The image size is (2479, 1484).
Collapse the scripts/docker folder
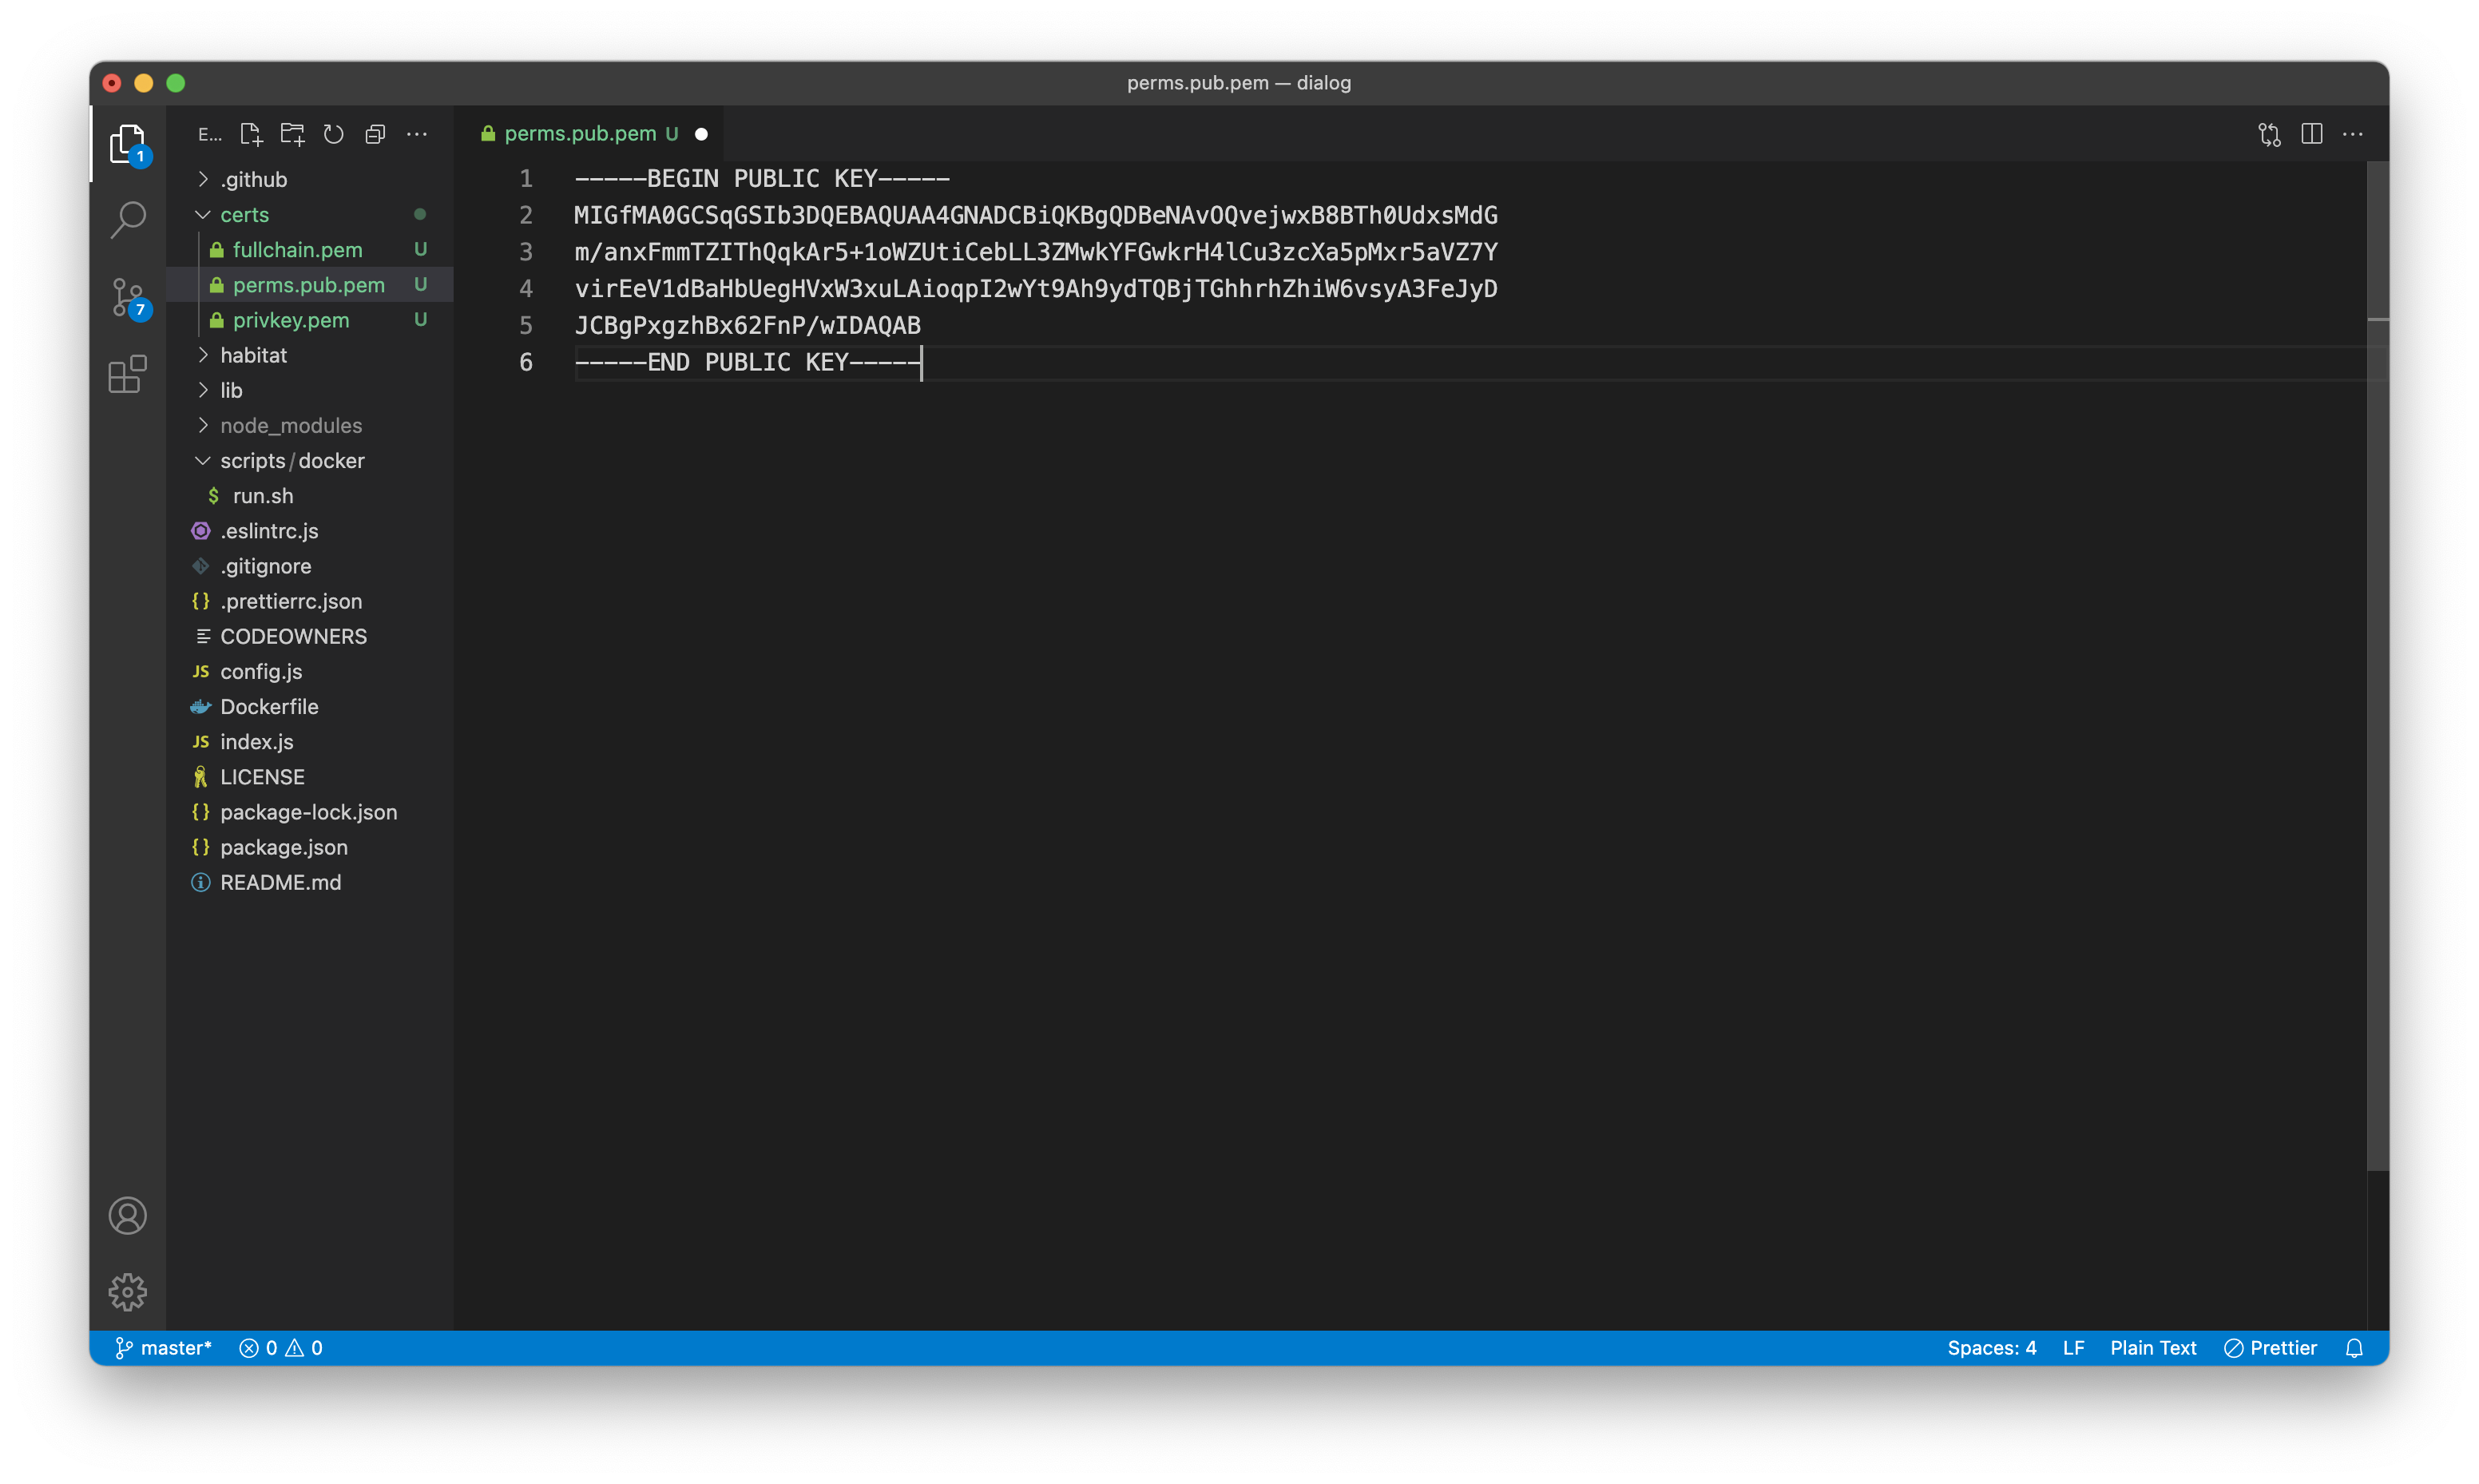pos(310,460)
